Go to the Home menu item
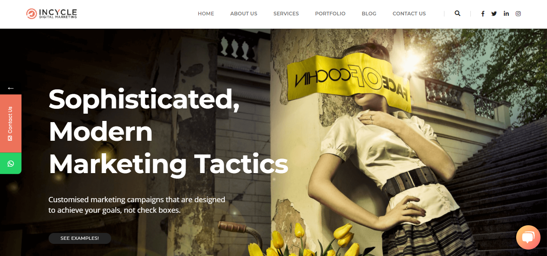This screenshot has width=547, height=256. pyautogui.click(x=206, y=14)
